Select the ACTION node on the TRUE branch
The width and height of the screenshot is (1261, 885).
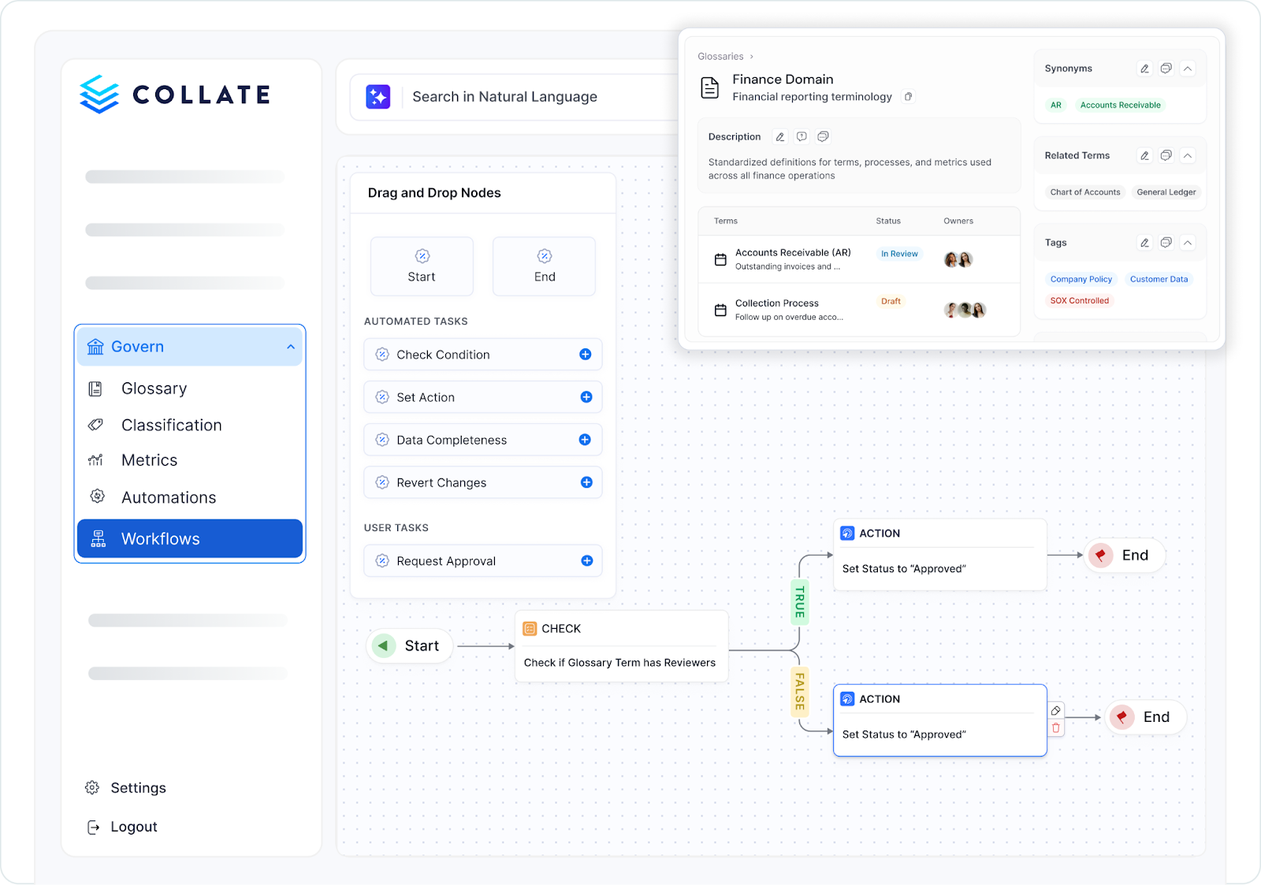940,554
